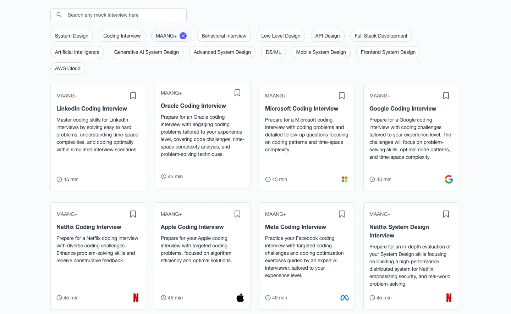
Task: Bookmark the Meta Coding Interview card
Action: [x=342, y=214]
